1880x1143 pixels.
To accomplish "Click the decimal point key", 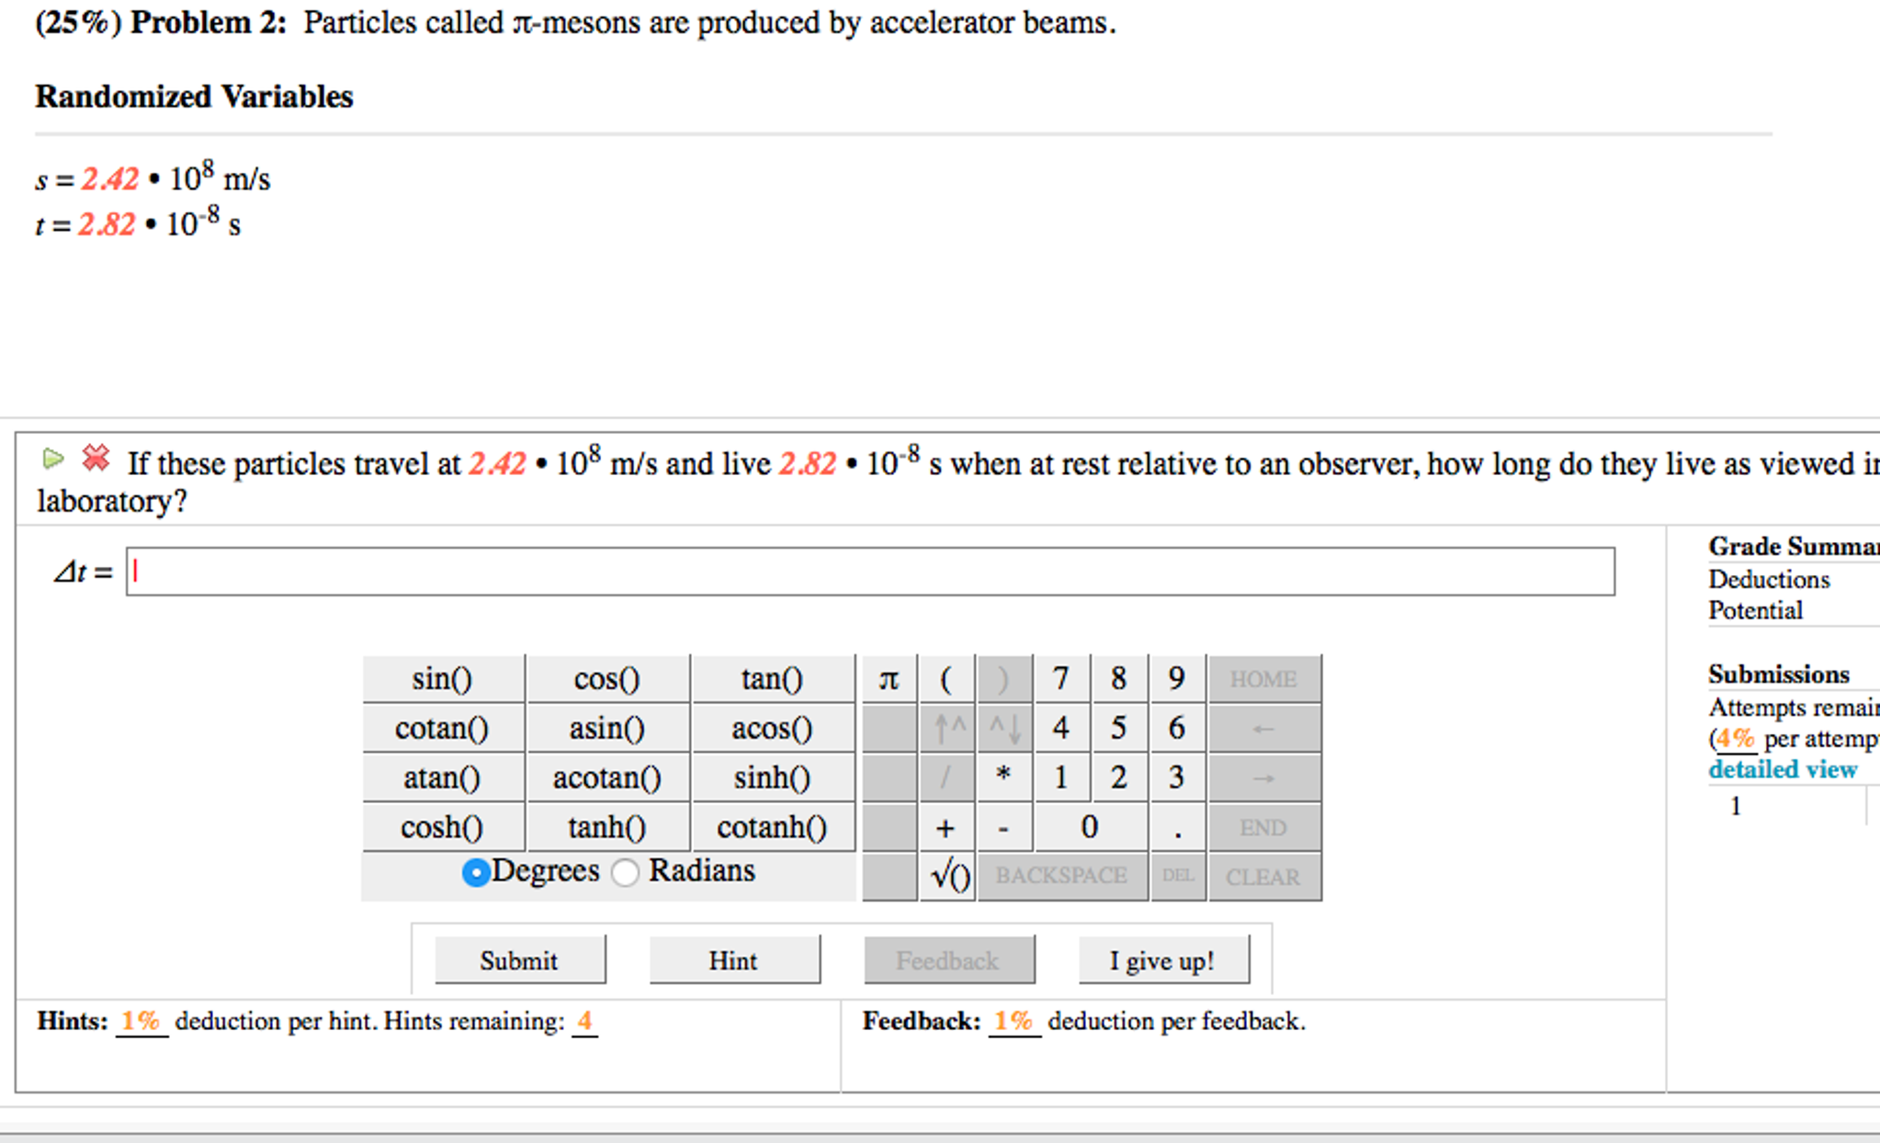I will (1178, 828).
